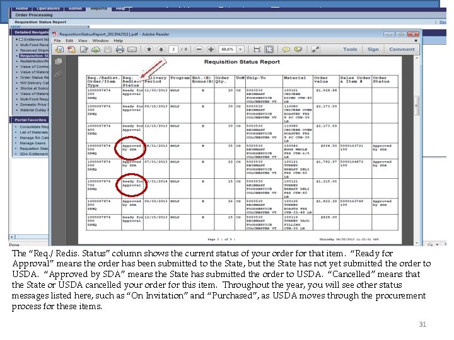This screenshot has width=454, height=340.
Task: Open the Sign pane in Adobe Reader
Action: tap(373, 50)
